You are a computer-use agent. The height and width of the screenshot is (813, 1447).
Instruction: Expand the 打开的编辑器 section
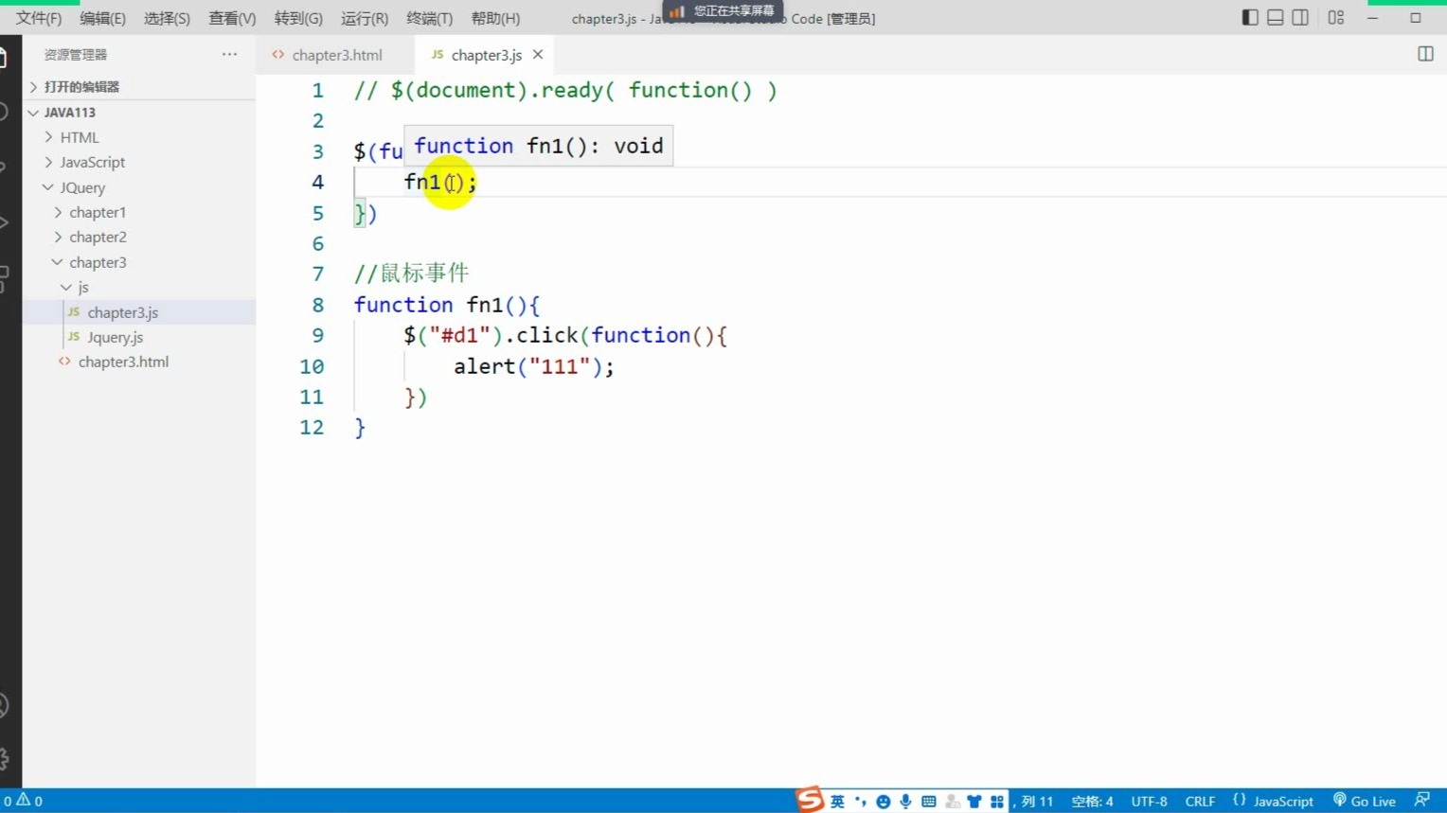tap(139, 86)
